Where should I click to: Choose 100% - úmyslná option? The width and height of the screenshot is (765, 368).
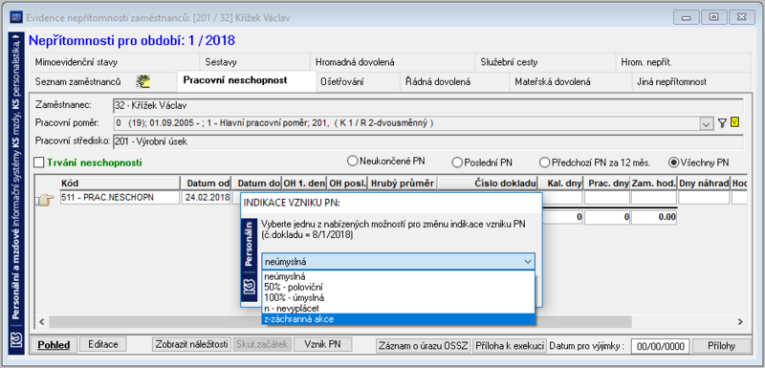tap(398, 297)
